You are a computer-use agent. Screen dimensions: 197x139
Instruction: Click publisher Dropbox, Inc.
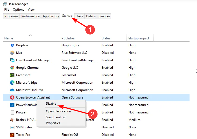pos(71,45)
